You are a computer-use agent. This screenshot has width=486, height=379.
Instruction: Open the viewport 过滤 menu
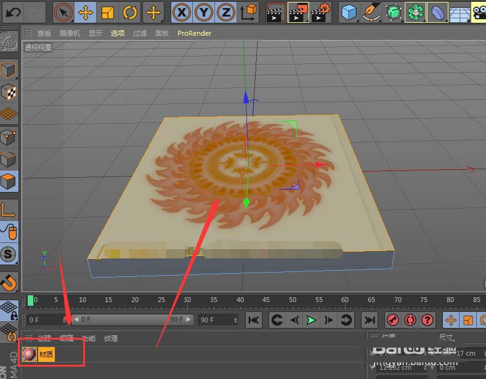tap(139, 33)
